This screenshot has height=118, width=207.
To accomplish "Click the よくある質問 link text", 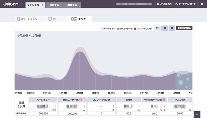I will [x=166, y=4].
